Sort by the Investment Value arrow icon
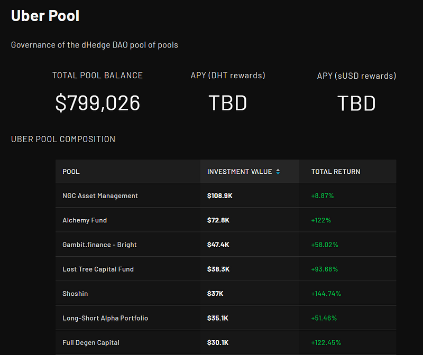Screen dimensions: 423x355 point(278,172)
